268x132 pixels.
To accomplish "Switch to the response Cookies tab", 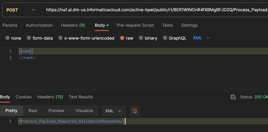I will 24,97.
